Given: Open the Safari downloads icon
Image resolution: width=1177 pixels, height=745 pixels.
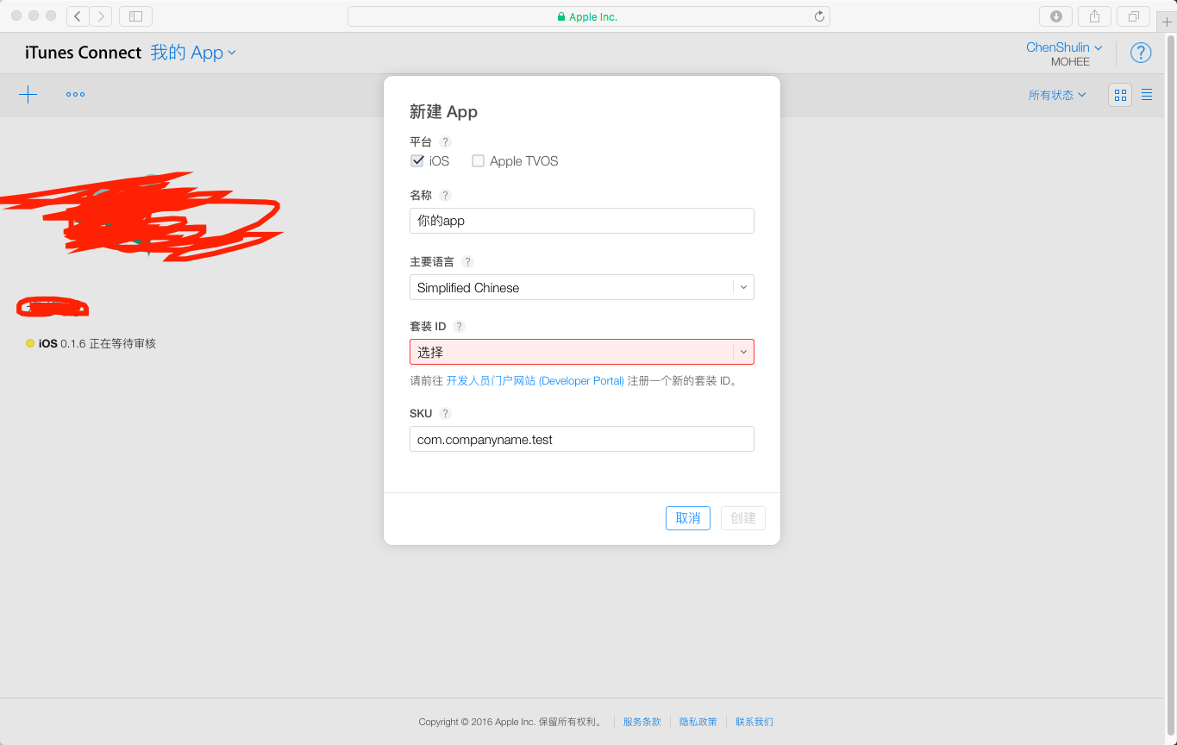Looking at the screenshot, I should click(x=1055, y=16).
